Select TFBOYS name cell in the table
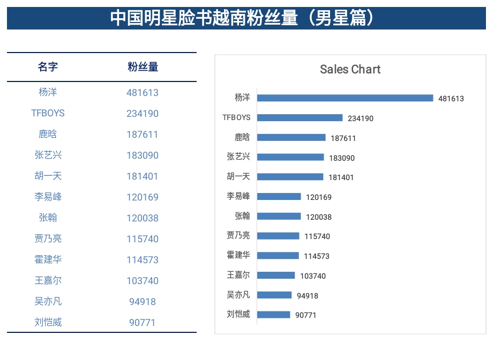The image size is (494, 342). click(x=48, y=113)
